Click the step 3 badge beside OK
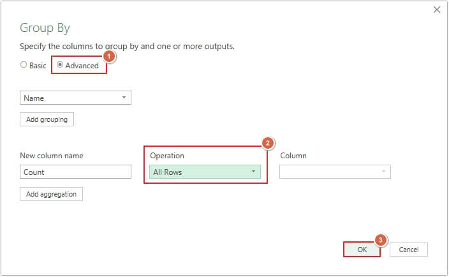This screenshot has height=277, width=449. pos(381,241)
